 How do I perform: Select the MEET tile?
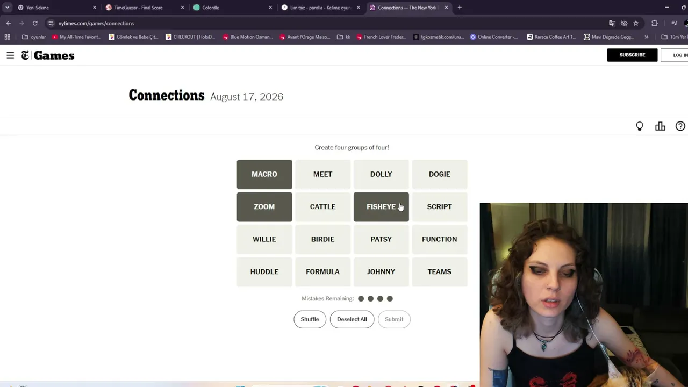[x=322, y=174]
